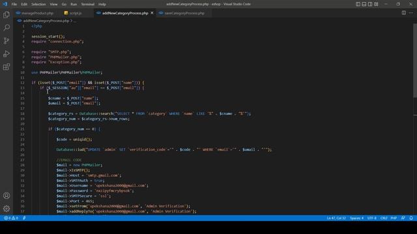Open the Extensions view
The height and width of the screenshot is (234, 417).
[7, 66]
